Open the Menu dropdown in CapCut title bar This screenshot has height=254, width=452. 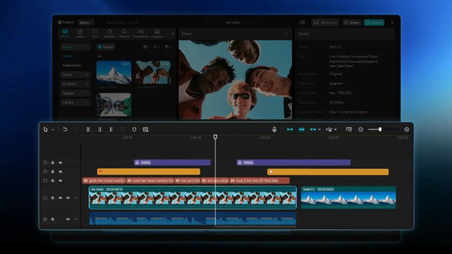(86, 22)
